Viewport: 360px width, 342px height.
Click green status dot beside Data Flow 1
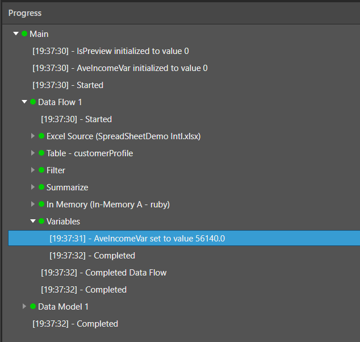[33, 102]
